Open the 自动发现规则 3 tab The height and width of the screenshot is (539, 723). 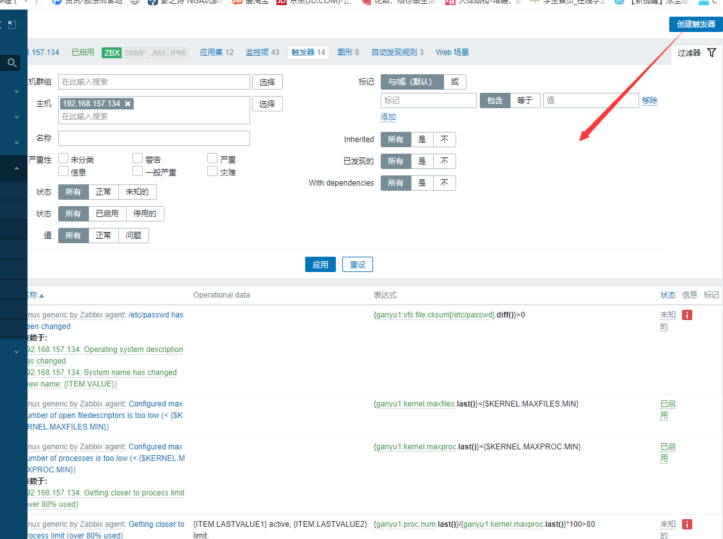[397, 52]
